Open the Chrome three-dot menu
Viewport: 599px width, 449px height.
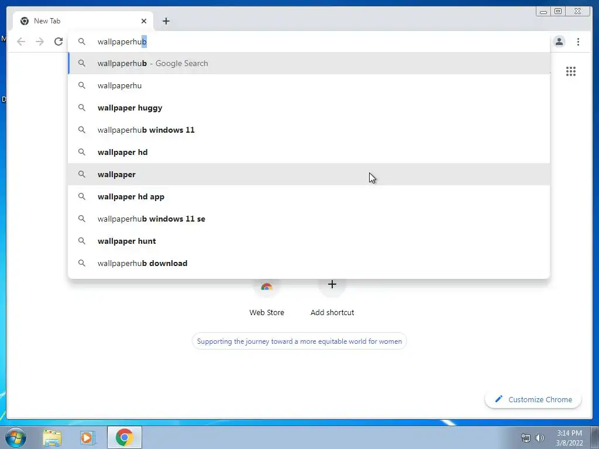coord(578,42)
